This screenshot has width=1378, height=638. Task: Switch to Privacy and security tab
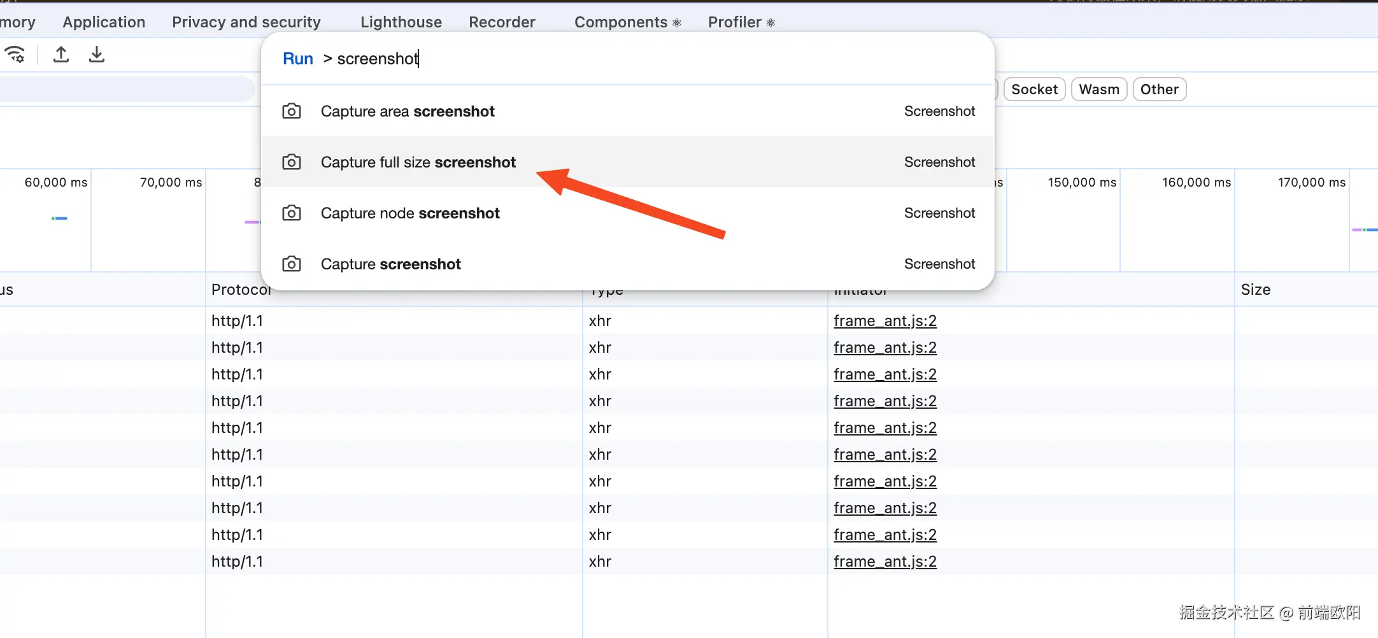point(246,22)
